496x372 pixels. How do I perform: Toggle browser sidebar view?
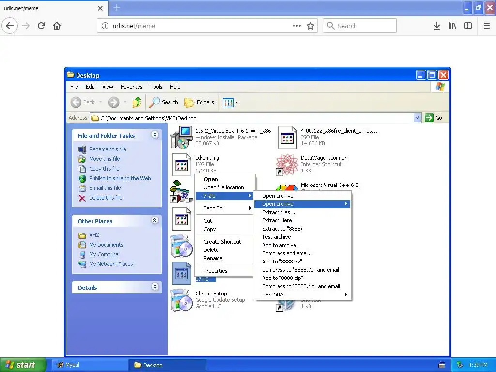coord(468,26)
